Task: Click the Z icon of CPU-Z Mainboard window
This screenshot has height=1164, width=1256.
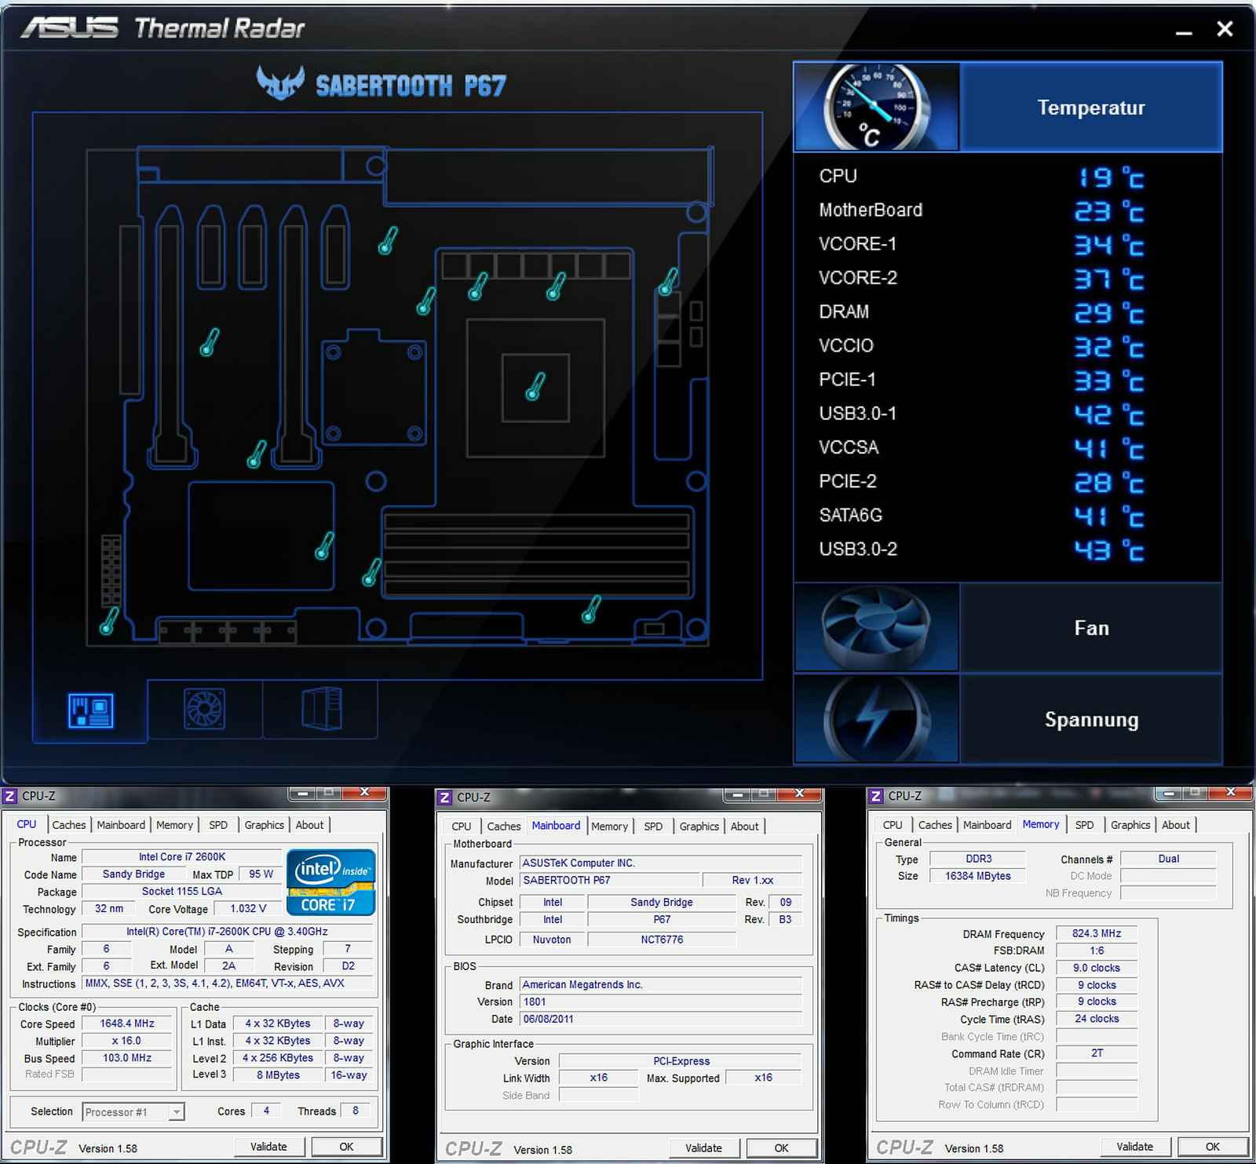Action: tap(445, 797)
